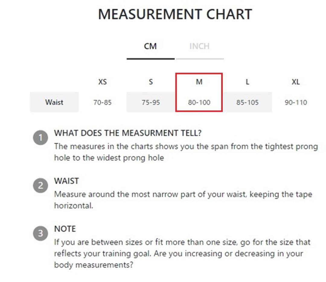Click the 70-85 waist value
This screenshot has width=326, height=282.
(x=103, y=102)
